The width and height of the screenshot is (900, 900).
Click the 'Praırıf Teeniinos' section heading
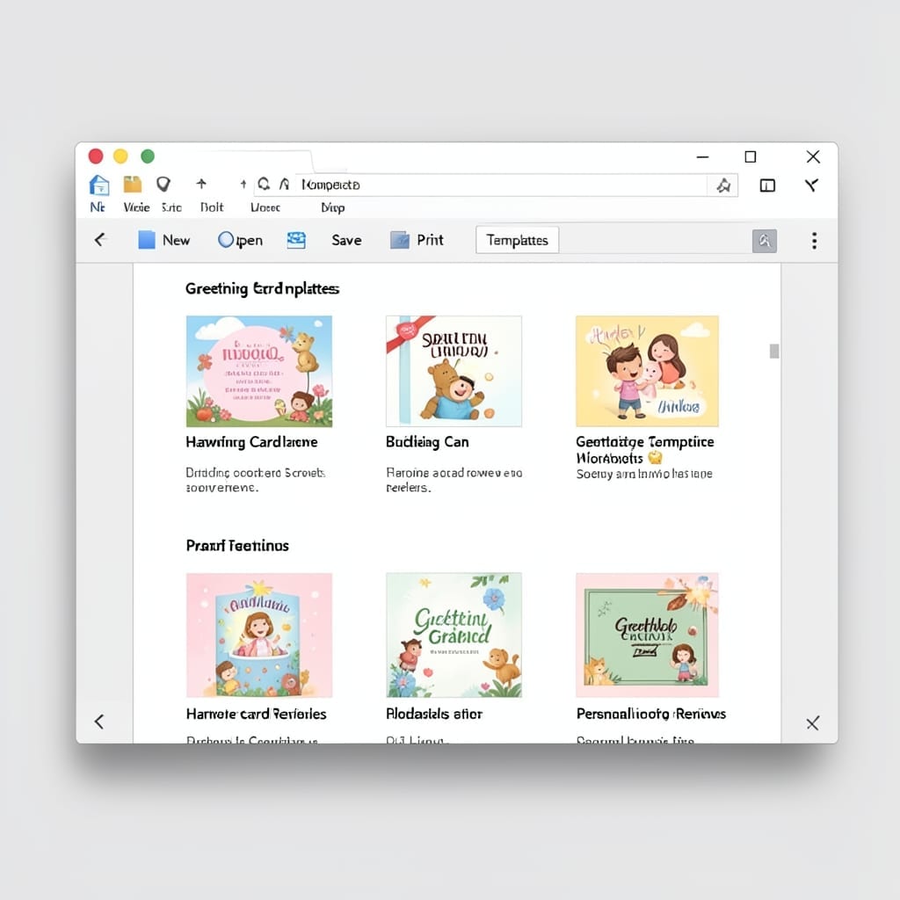[237, 545]
